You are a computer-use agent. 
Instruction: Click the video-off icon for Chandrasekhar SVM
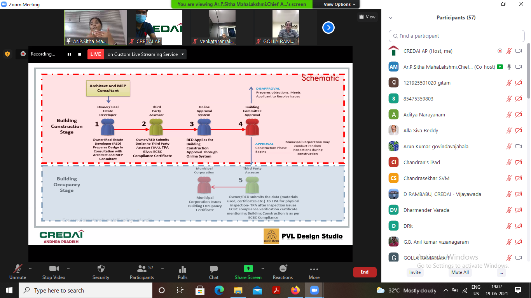(519, 178)
